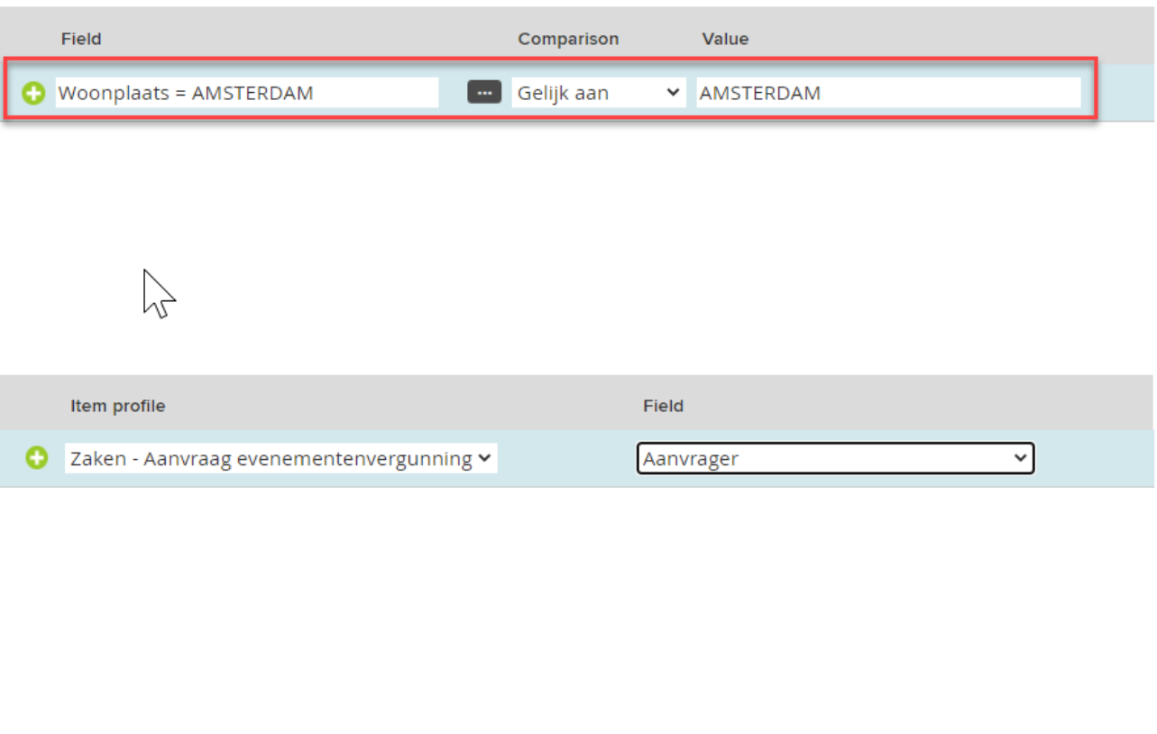Open the 'Zaken - Aanvraag evenementenvergunning' item profile dropdown

[280, 458]
